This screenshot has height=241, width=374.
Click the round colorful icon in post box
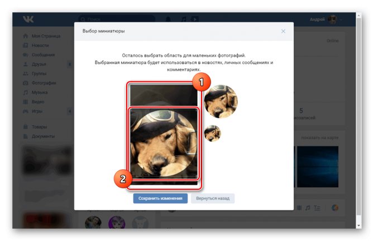click(x=334, y=208)
